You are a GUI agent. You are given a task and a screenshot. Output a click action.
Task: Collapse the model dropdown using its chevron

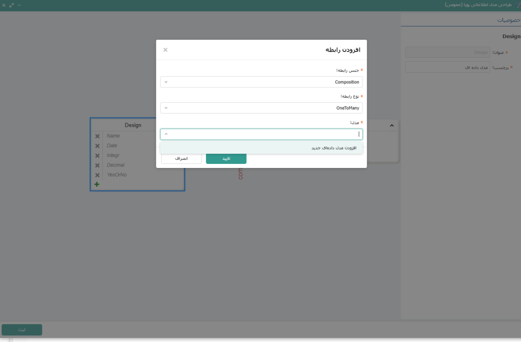(x=166, y=134)
